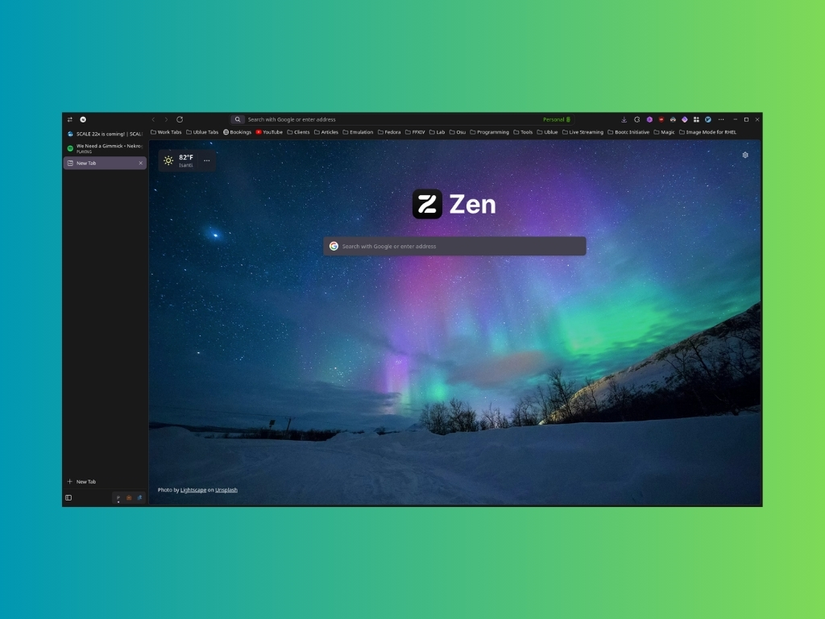Toggle the sidebar panel icon at the bottom left
The image size is (825, 619).
coord(68,497)
